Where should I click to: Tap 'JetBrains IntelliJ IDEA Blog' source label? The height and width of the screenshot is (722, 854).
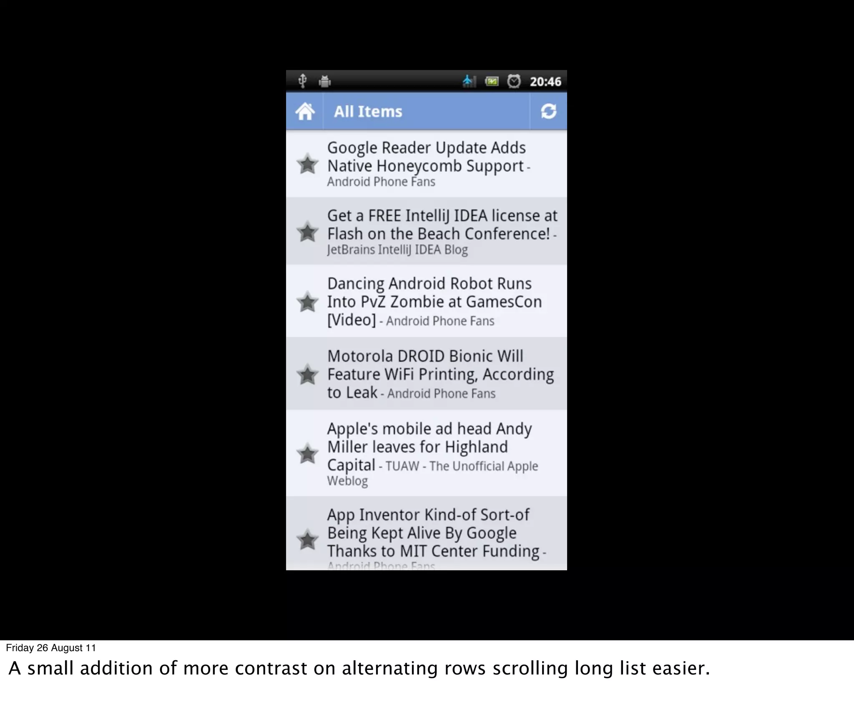397,250
